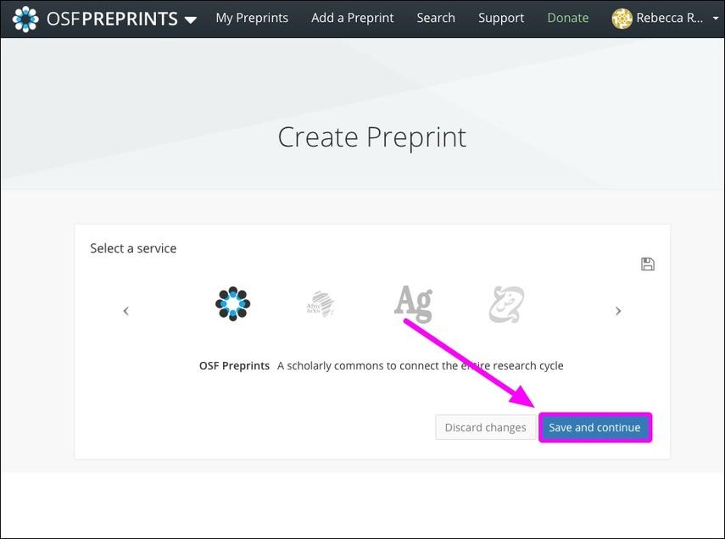The image size is (725, 539).
Task: Show previous services with left chevron
Action: click(x=125, y=311)
